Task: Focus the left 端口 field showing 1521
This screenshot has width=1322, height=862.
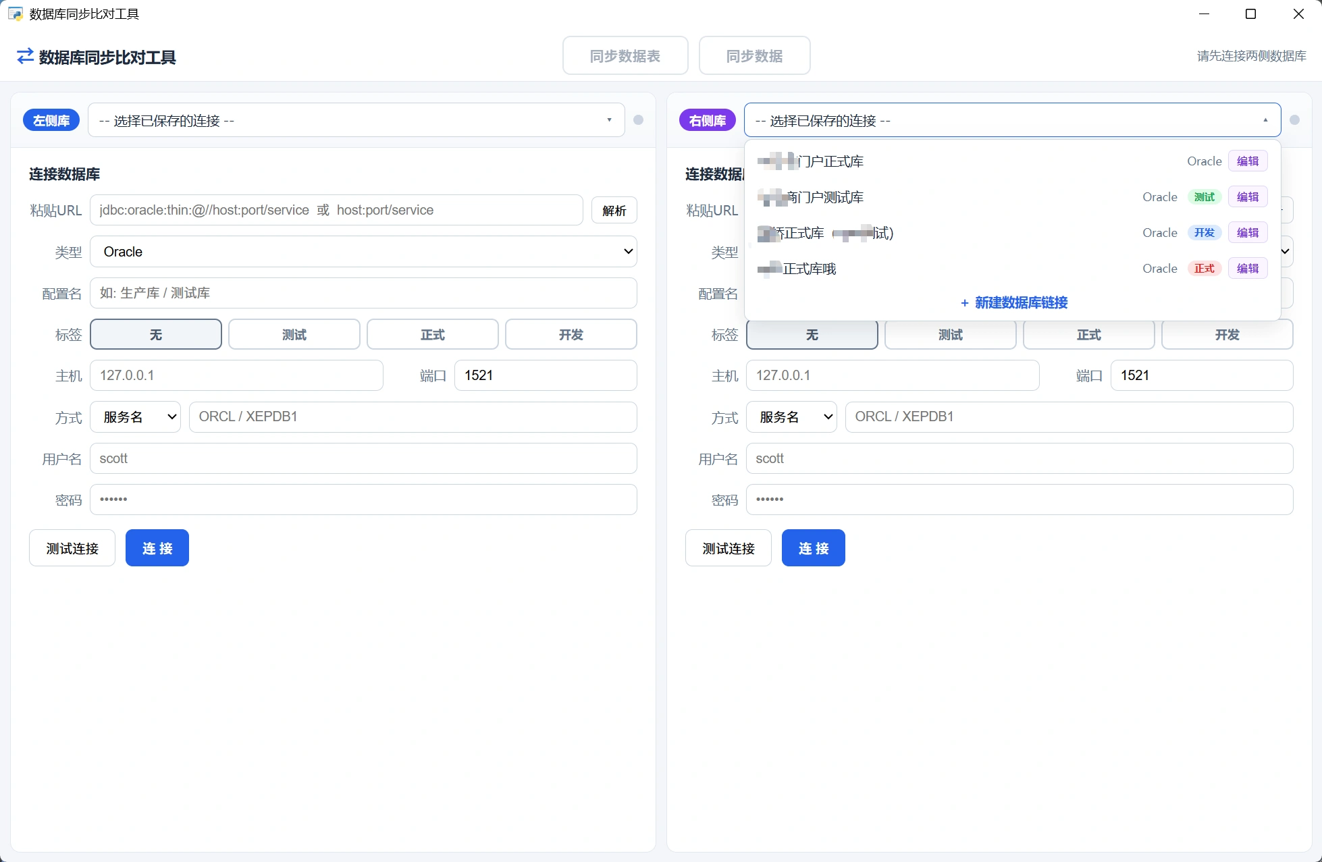Action: (x=546, y=375)
